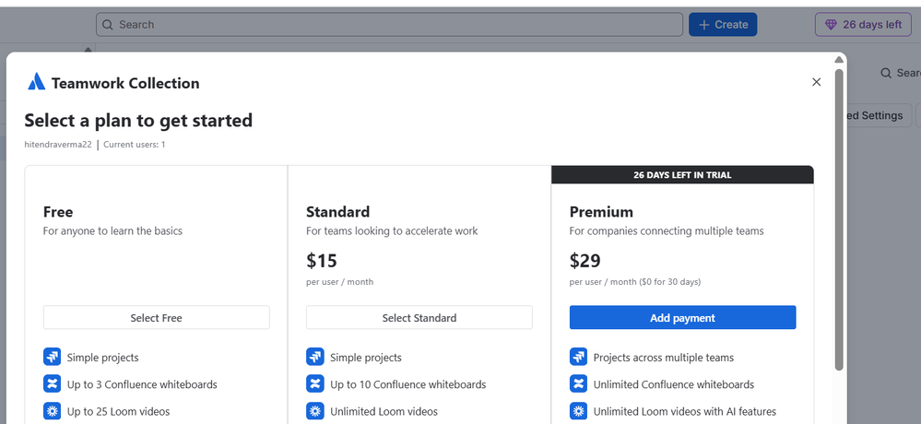The width and height of the screenshot is (921, 424).
Task: Click the Jira icon next to Free plan Simple projects
Action: click(52, 357)
